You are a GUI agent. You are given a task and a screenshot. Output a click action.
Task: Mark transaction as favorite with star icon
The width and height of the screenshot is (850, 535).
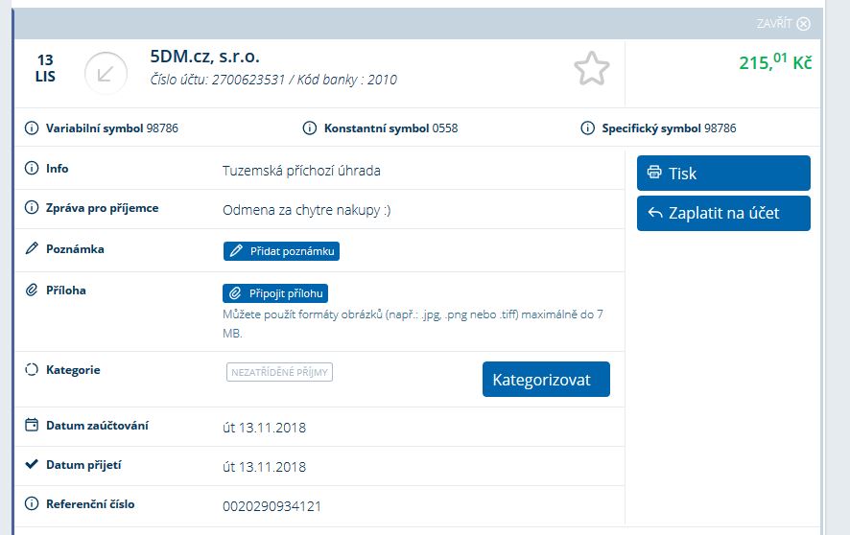(x=591, y=69)
